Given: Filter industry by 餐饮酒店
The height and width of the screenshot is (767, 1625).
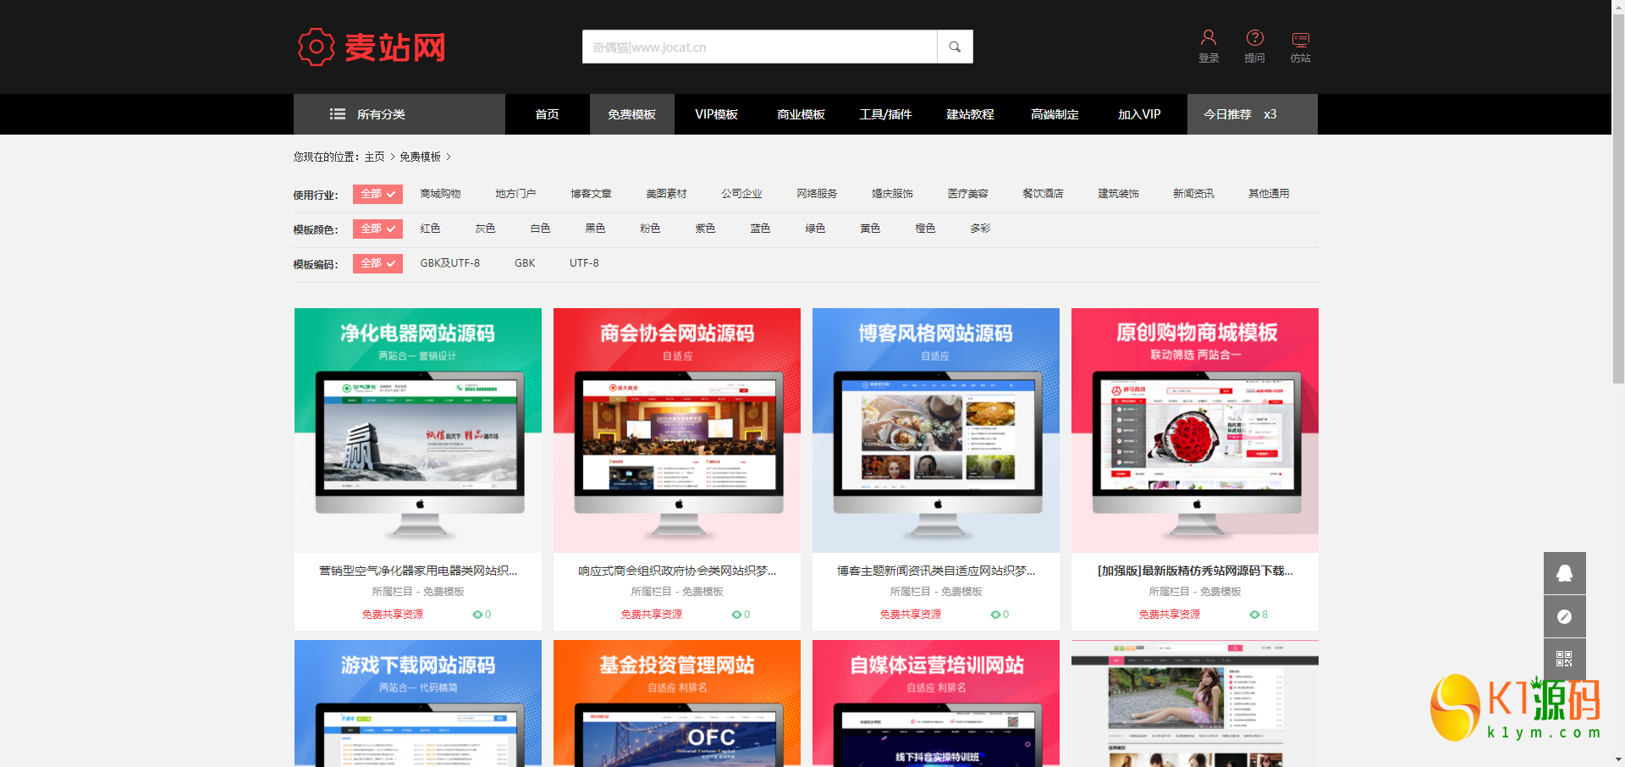Looking at the screenshot, I should pyautogui.click(x=1044, y=194).
